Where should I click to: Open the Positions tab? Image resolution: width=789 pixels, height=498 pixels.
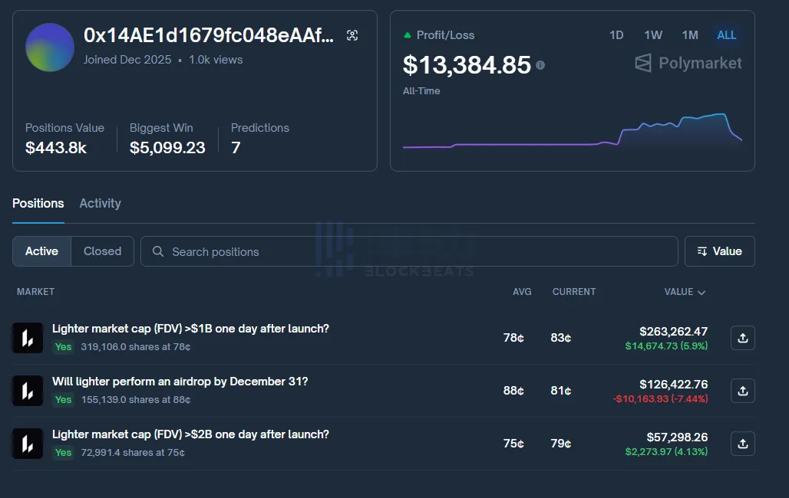click(38, 203)
